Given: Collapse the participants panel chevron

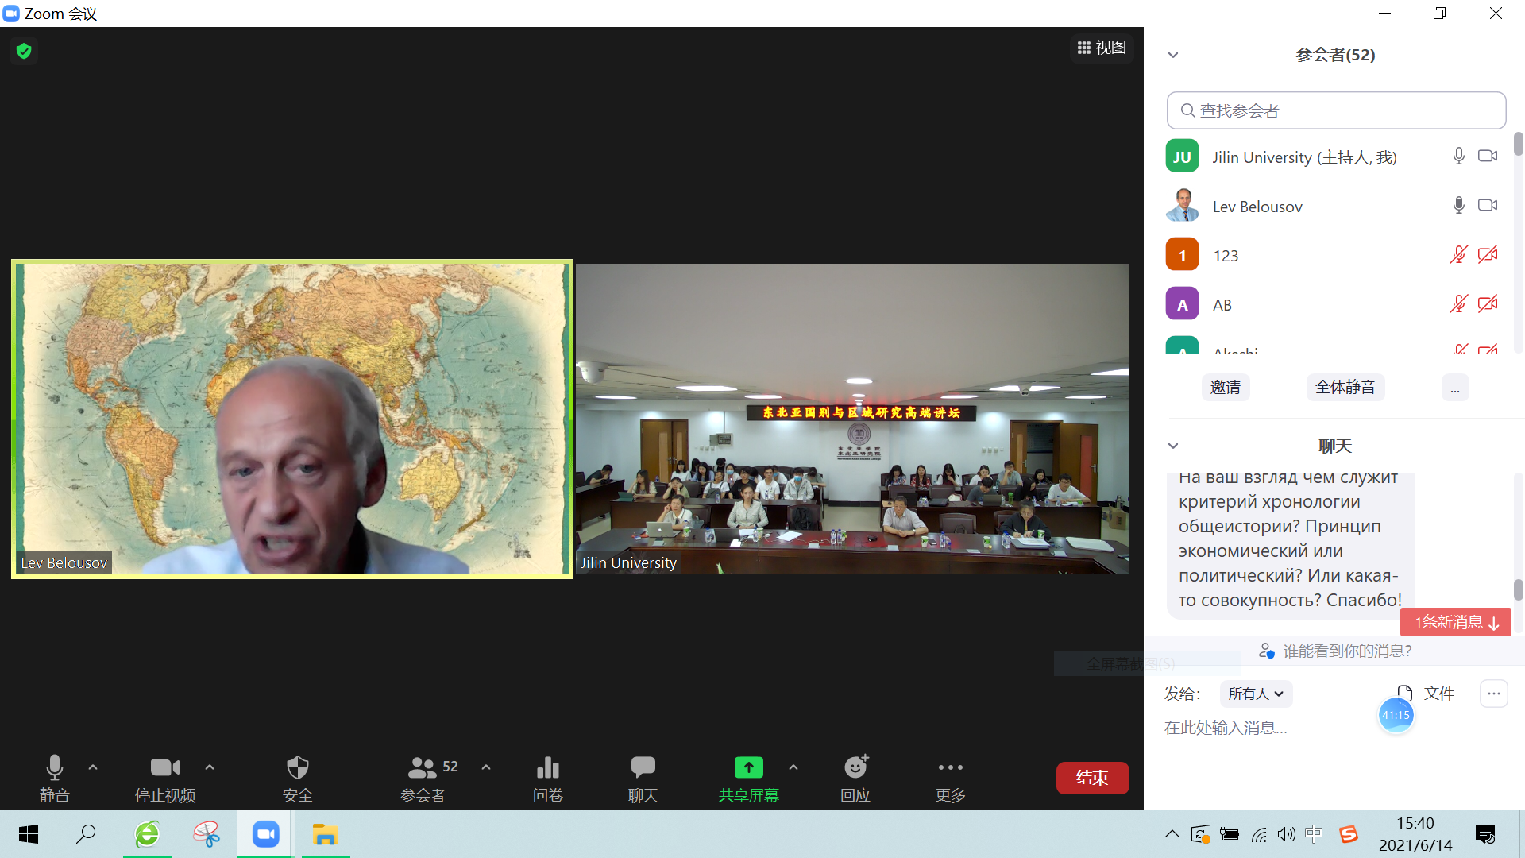Looking at the screenshot, I should (1173, 55).
